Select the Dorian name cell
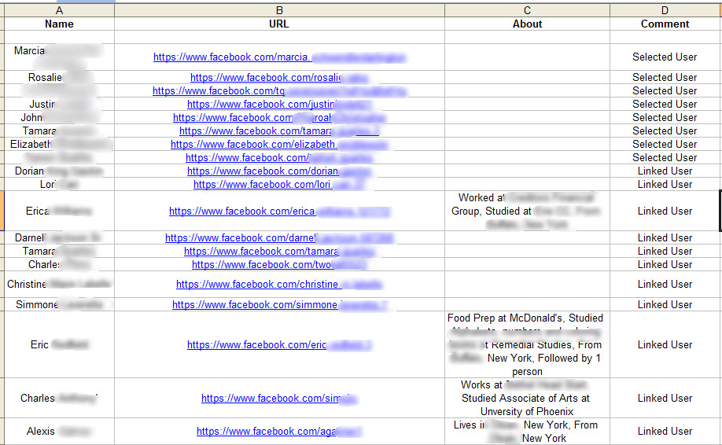 [x=60, y=171]
